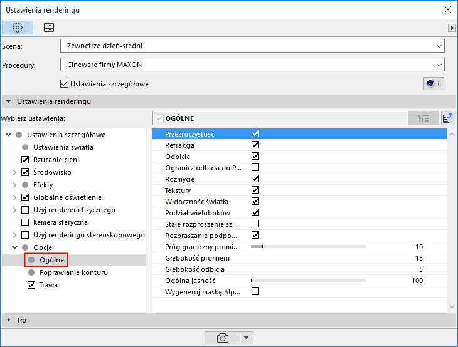Expand the Tło section

click(9, 320)
